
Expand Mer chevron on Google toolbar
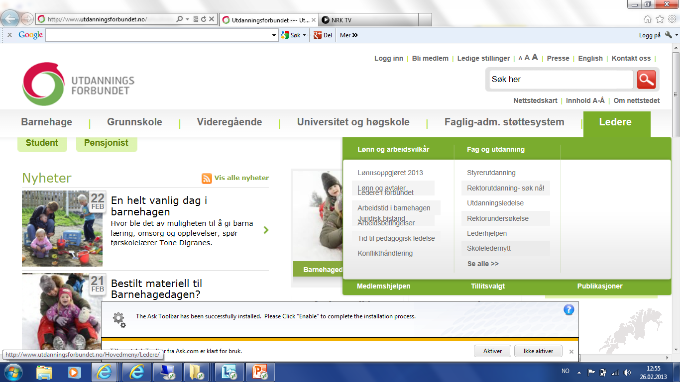tap(355, 35)
